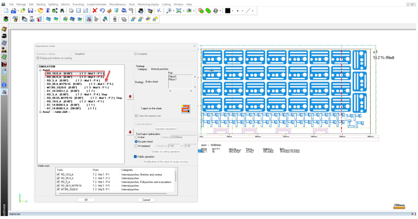Click the Save floppy disk icon

coord(30,11)
